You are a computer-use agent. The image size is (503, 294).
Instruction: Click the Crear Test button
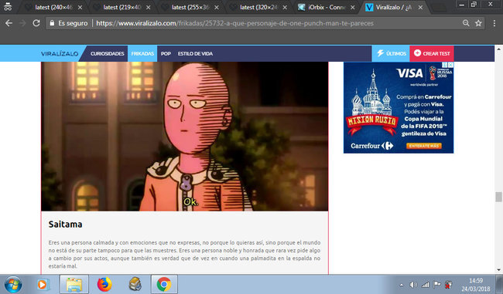tap(432, 54)
